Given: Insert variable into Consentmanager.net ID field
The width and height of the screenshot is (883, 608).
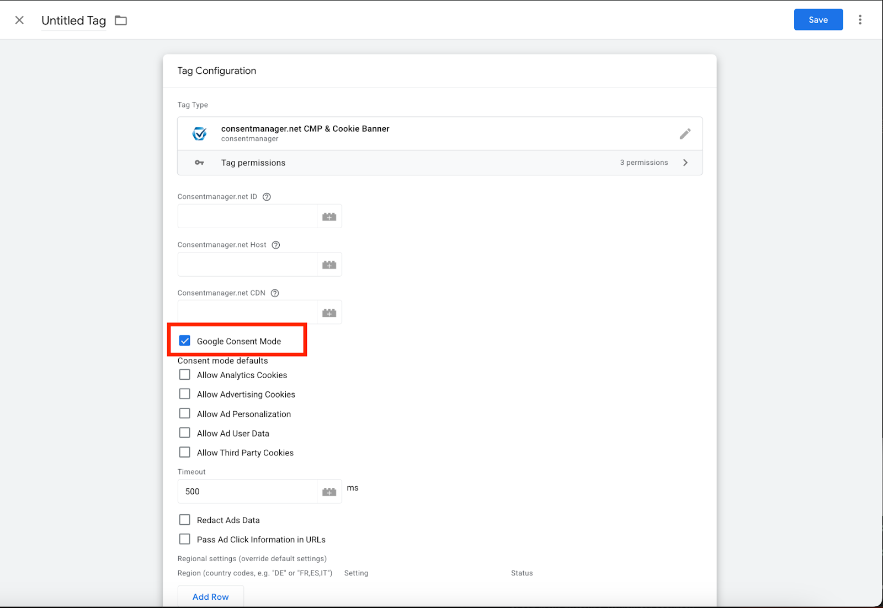Looking at the screenshot, I should pos(329,217).
